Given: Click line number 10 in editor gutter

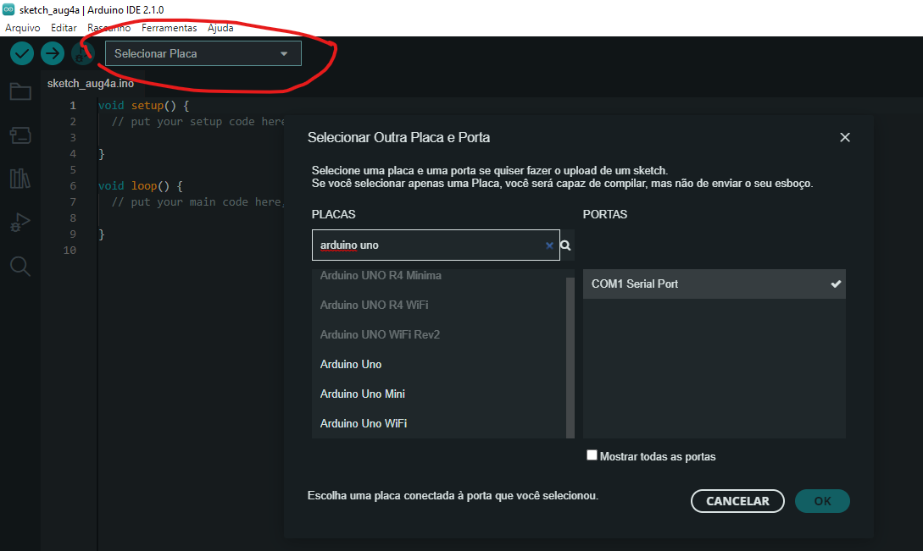Looking at the screenshot, I should pos(70,250).
